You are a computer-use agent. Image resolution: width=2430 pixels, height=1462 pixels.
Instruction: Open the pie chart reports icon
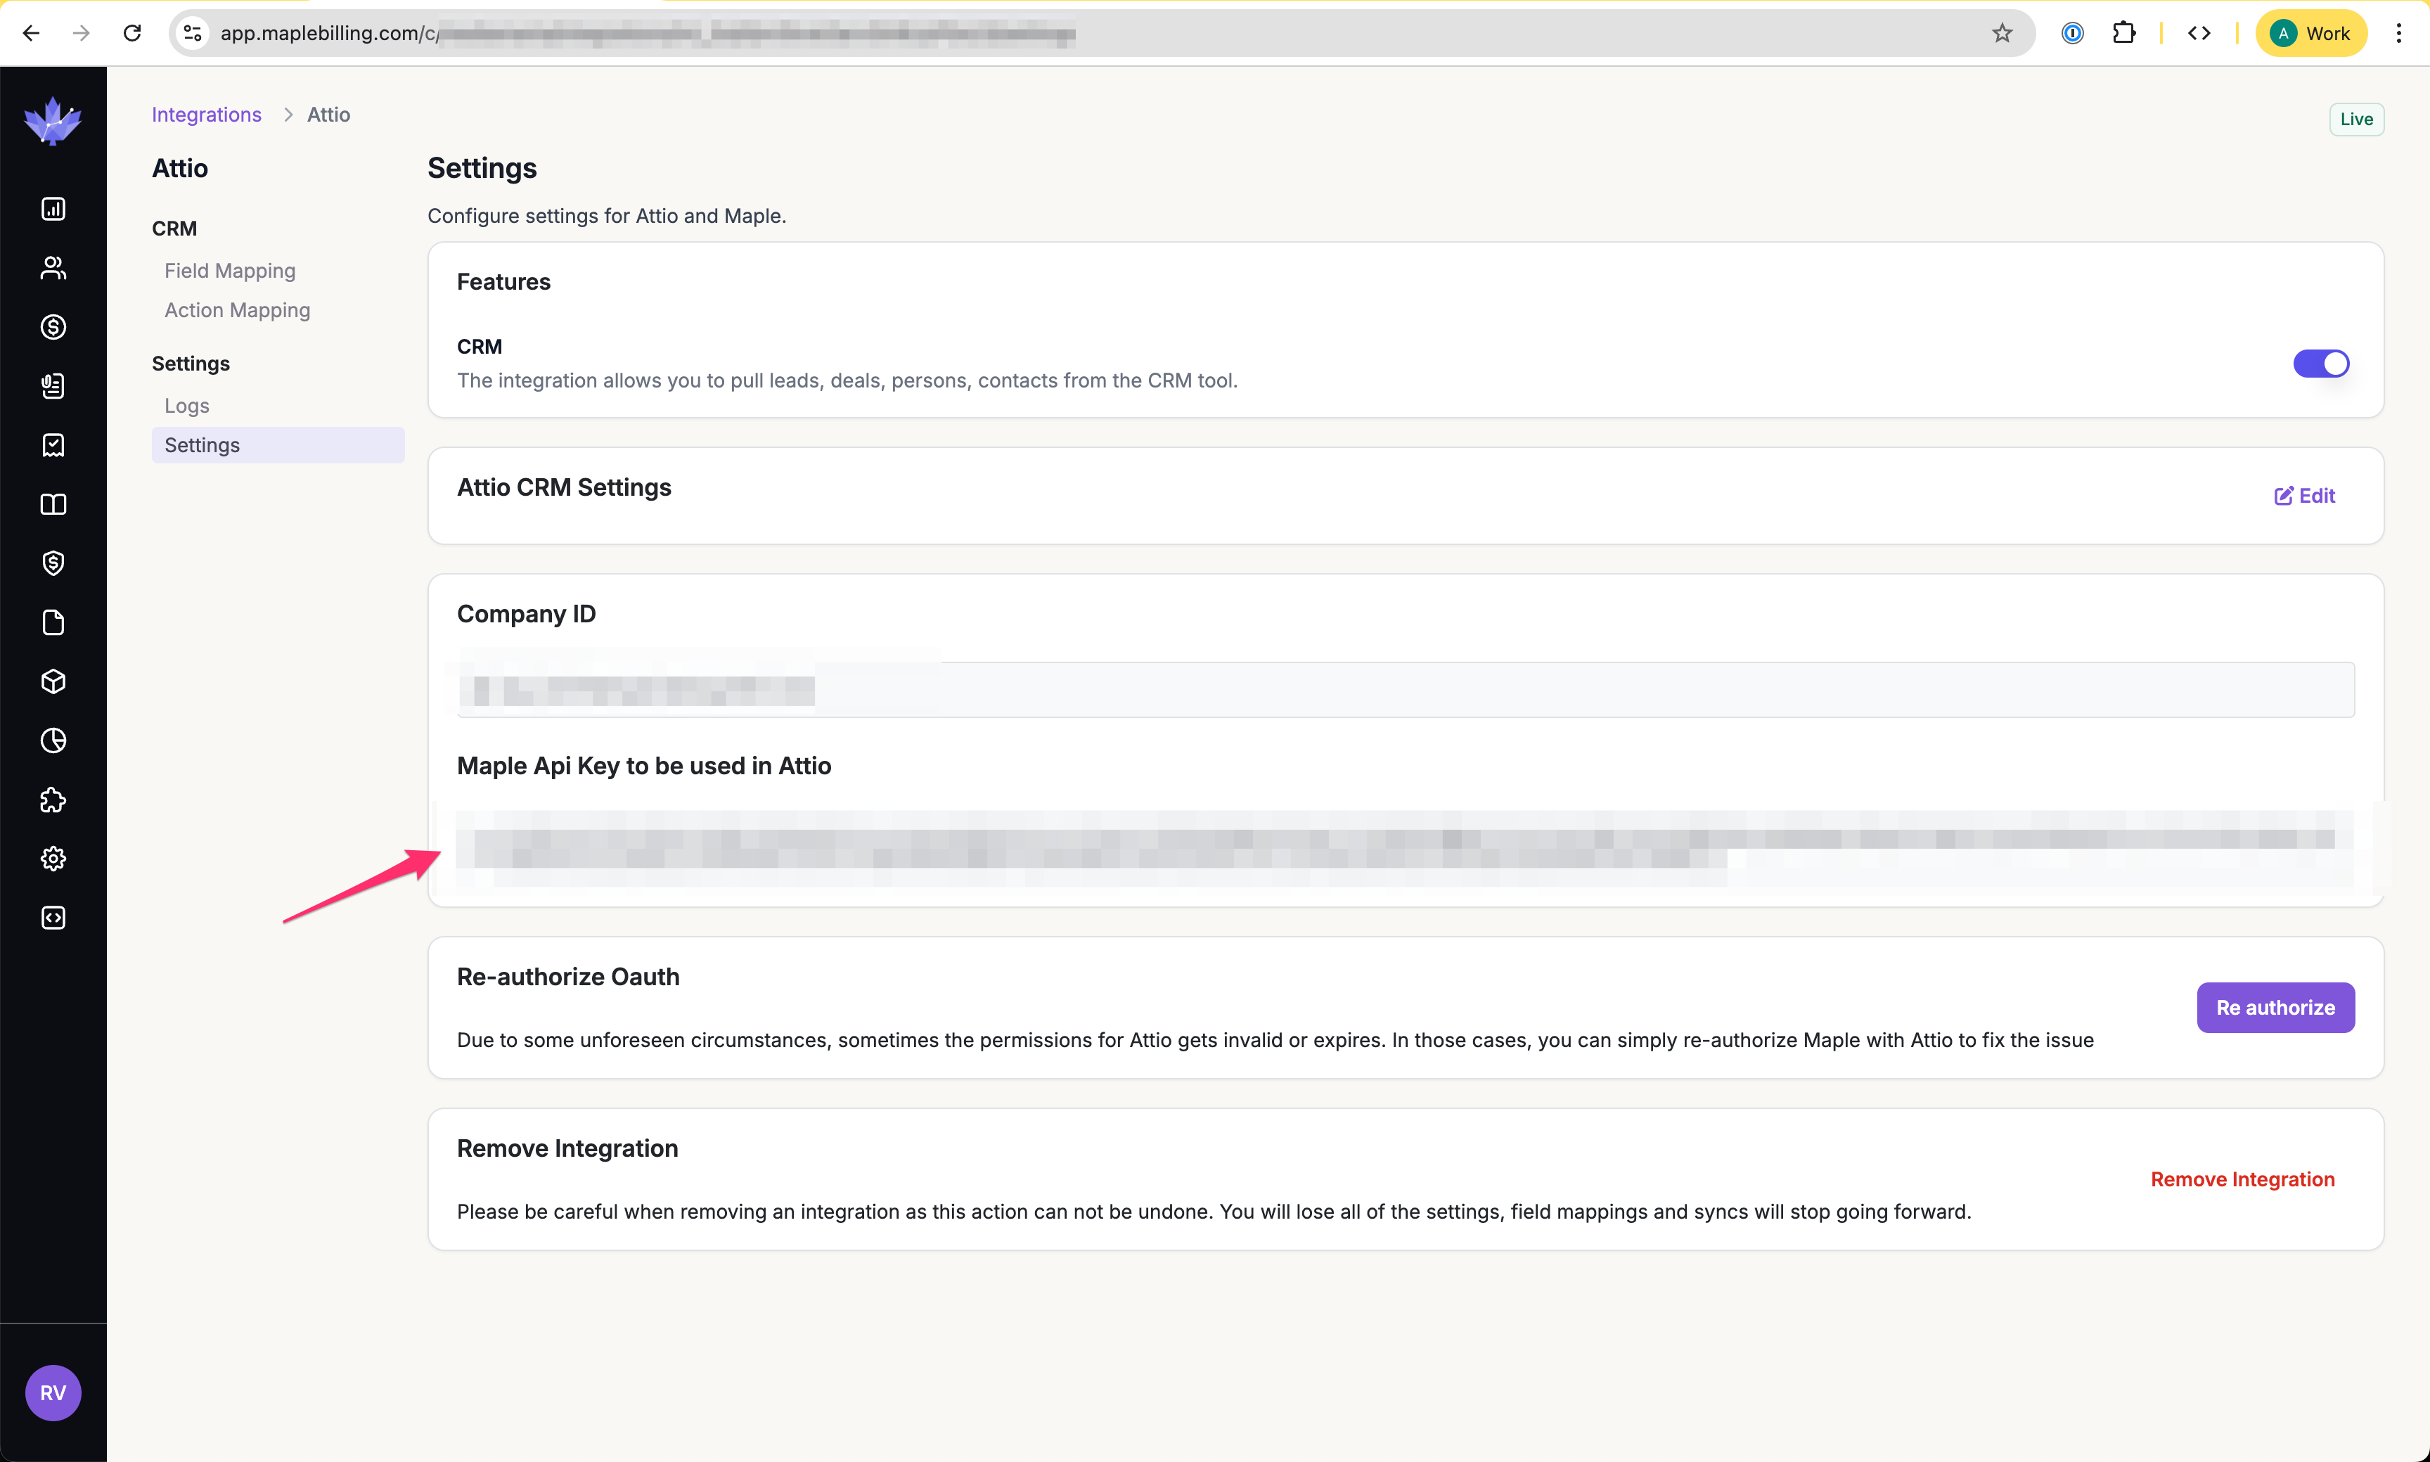53,741
